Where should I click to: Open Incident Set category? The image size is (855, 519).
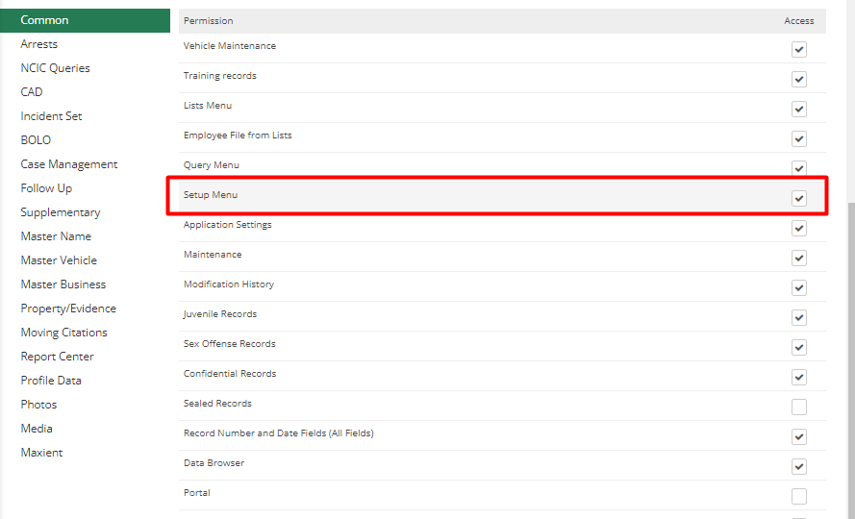tap(51, 116)
